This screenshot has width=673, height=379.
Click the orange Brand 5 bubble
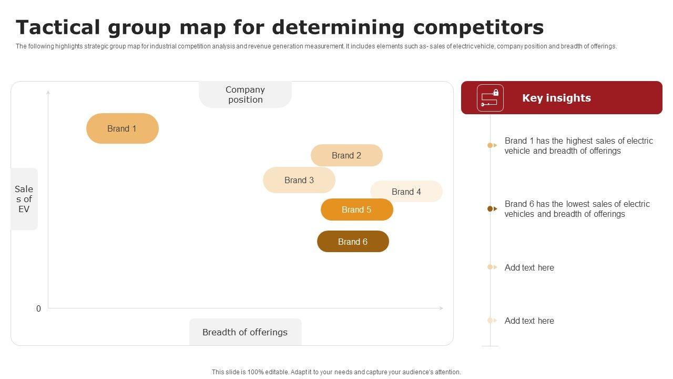tap(356, 210)
